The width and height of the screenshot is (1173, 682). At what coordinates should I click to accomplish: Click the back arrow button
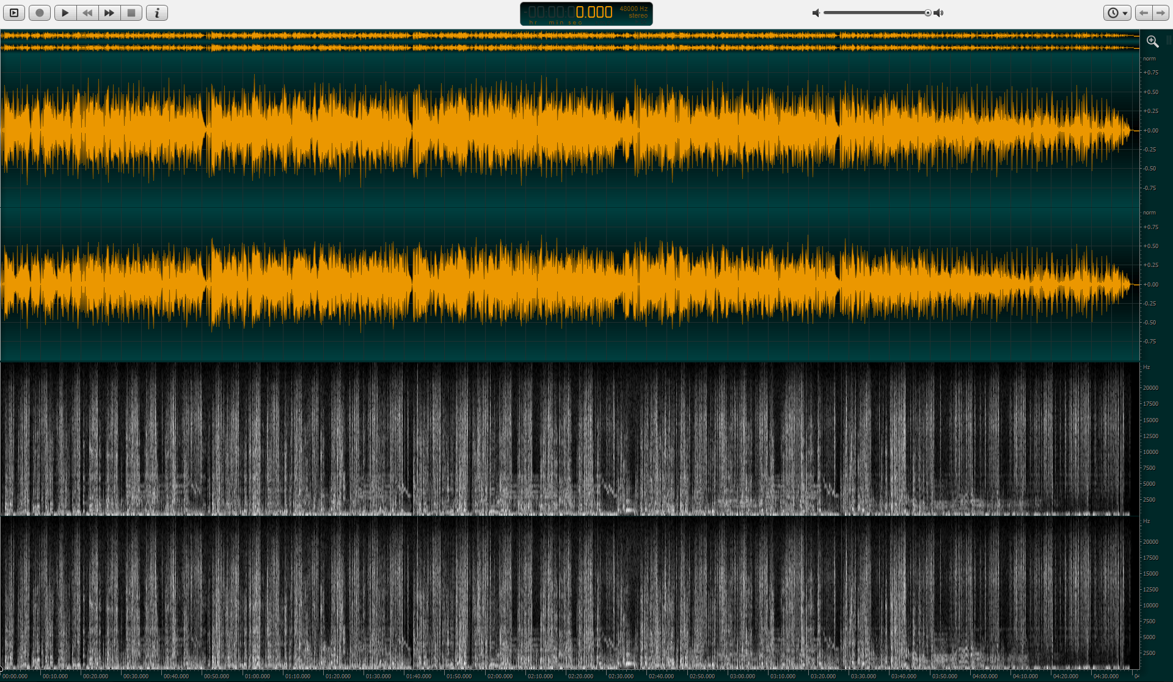point(1144,13)
